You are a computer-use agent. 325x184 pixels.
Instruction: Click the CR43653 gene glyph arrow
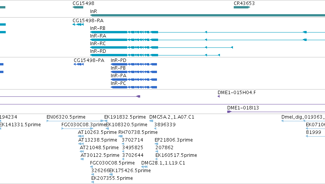pyautogui.click(x=242, y=7)
